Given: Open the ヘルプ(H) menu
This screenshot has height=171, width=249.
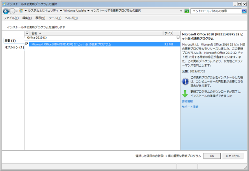Looking at the screenshot, I should coord(71,18).
